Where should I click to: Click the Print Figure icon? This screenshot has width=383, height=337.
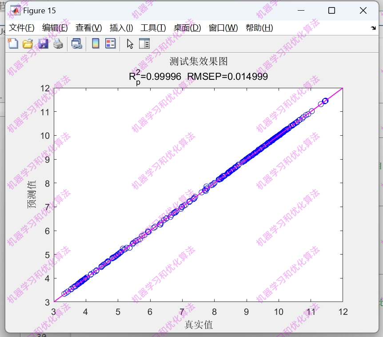58,44
